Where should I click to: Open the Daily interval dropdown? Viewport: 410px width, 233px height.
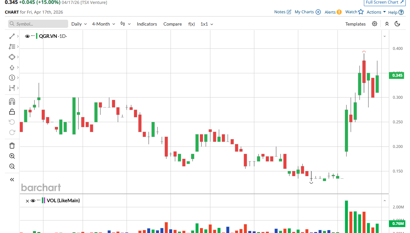(79, 24)
